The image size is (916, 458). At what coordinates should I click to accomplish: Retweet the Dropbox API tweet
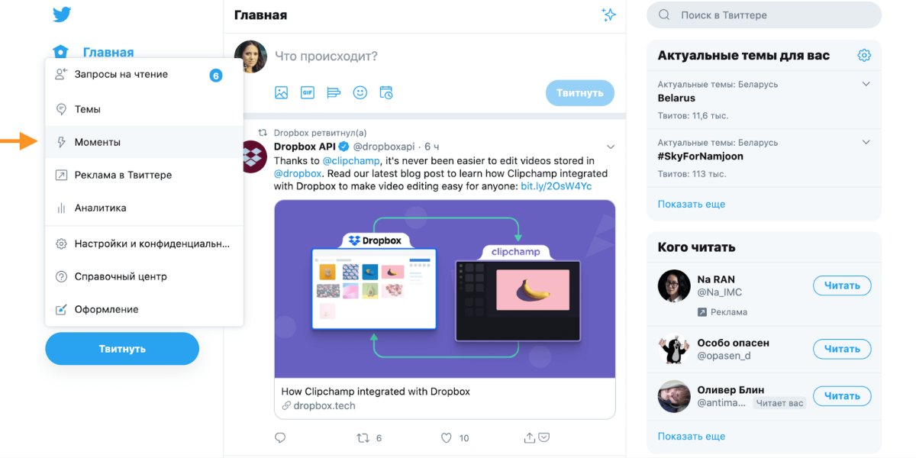tap(363, 437)
